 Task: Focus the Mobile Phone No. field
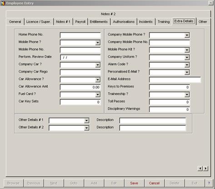80,50
